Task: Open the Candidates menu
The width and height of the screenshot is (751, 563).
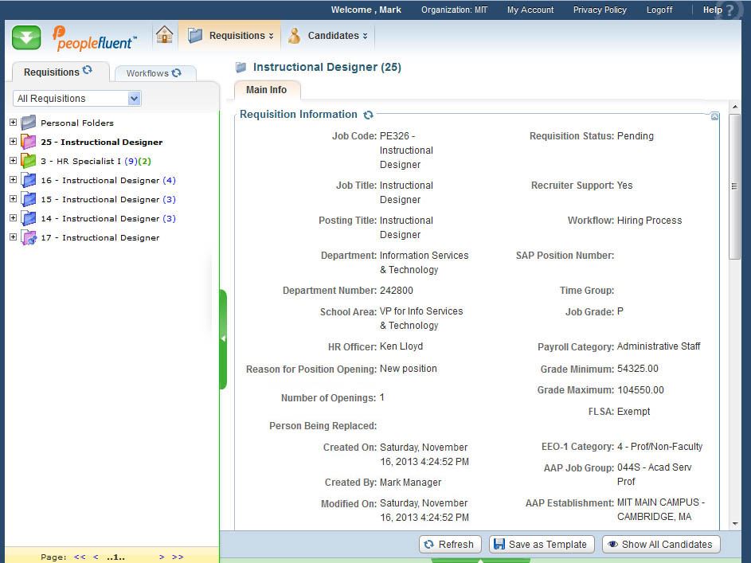Action: (328, 36)
